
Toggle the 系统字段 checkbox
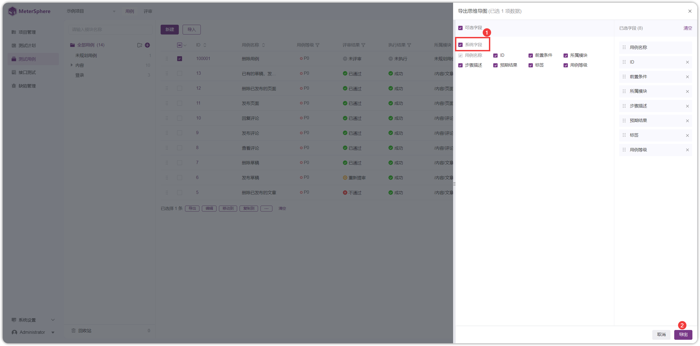(x=460, y=45)
